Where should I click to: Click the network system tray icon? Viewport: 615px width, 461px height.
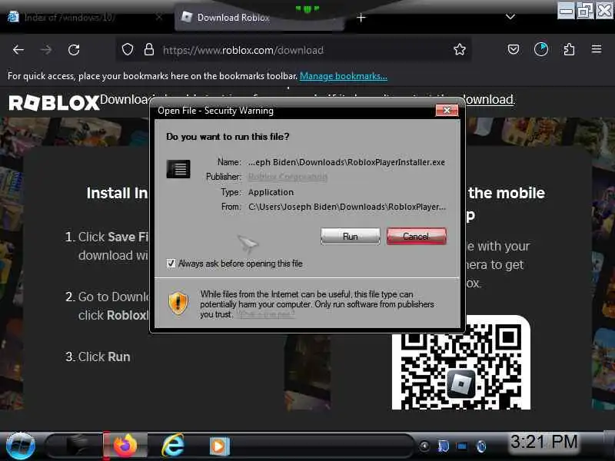(462, 446)
